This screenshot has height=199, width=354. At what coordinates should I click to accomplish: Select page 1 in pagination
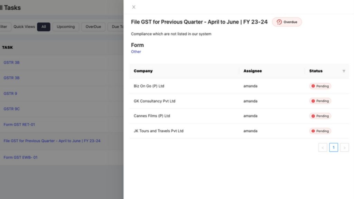coord(334,148)
